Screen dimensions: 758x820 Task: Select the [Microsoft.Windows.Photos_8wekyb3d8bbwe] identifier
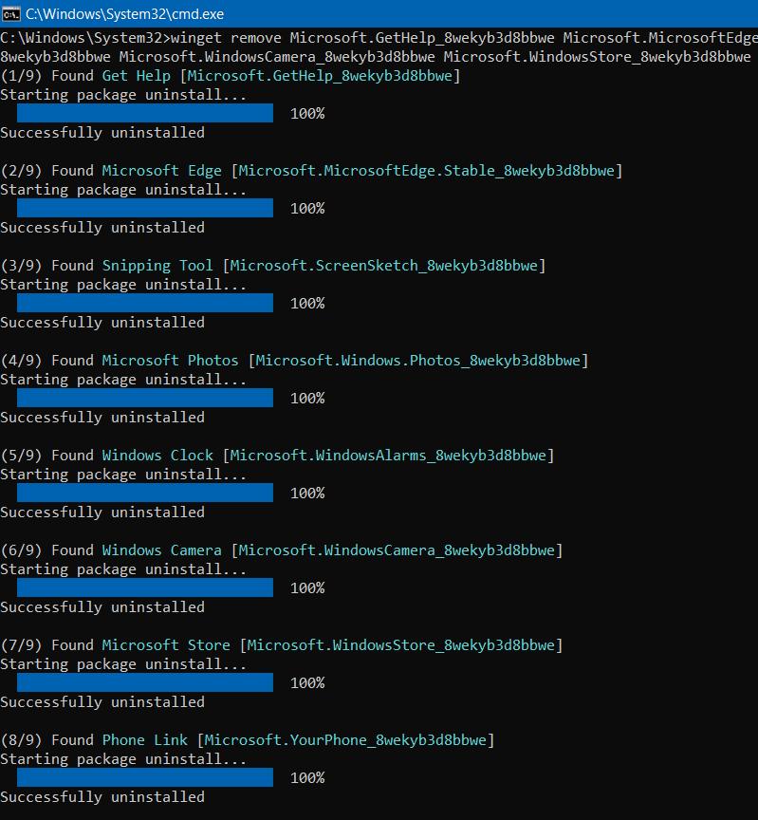[x=418, y=361]
